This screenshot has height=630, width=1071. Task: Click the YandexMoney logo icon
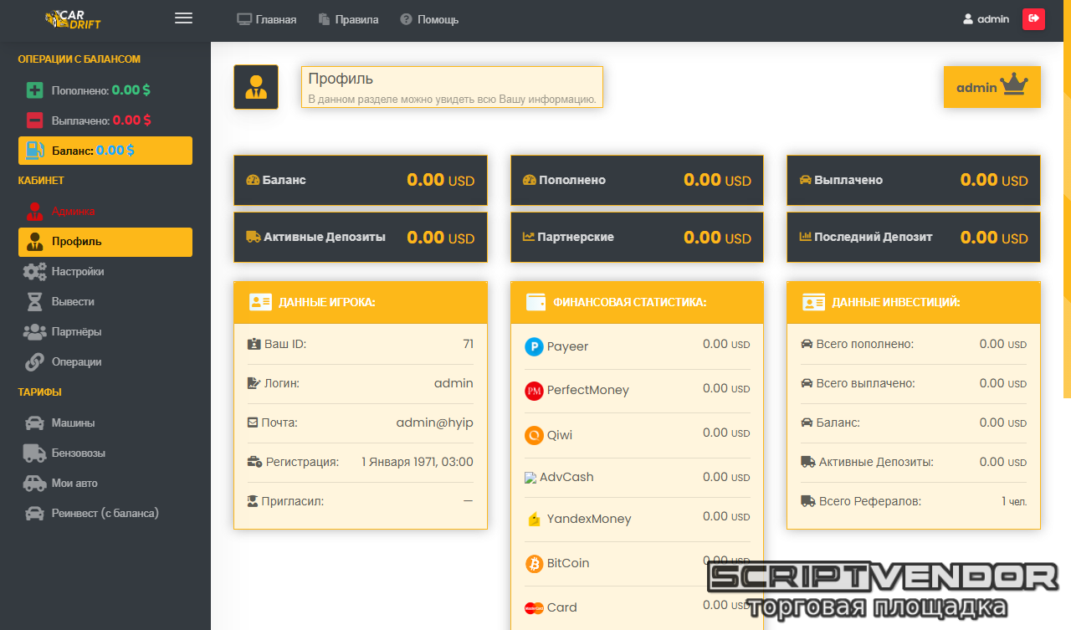click(x=534, y=520)
